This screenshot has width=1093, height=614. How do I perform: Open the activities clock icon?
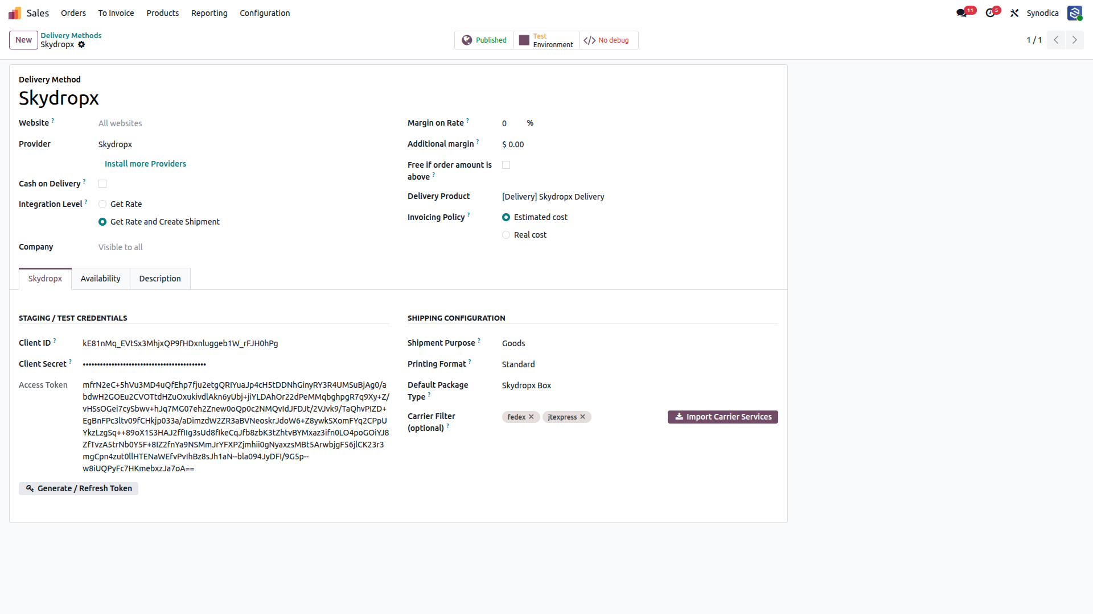[991, 13]
